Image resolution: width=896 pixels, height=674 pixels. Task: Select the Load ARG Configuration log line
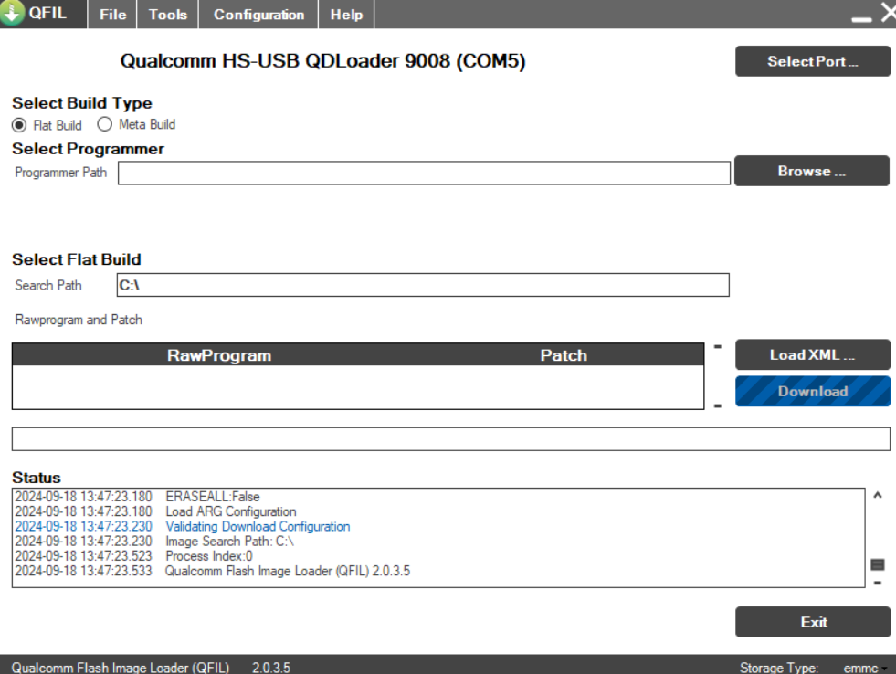[155, 511]
